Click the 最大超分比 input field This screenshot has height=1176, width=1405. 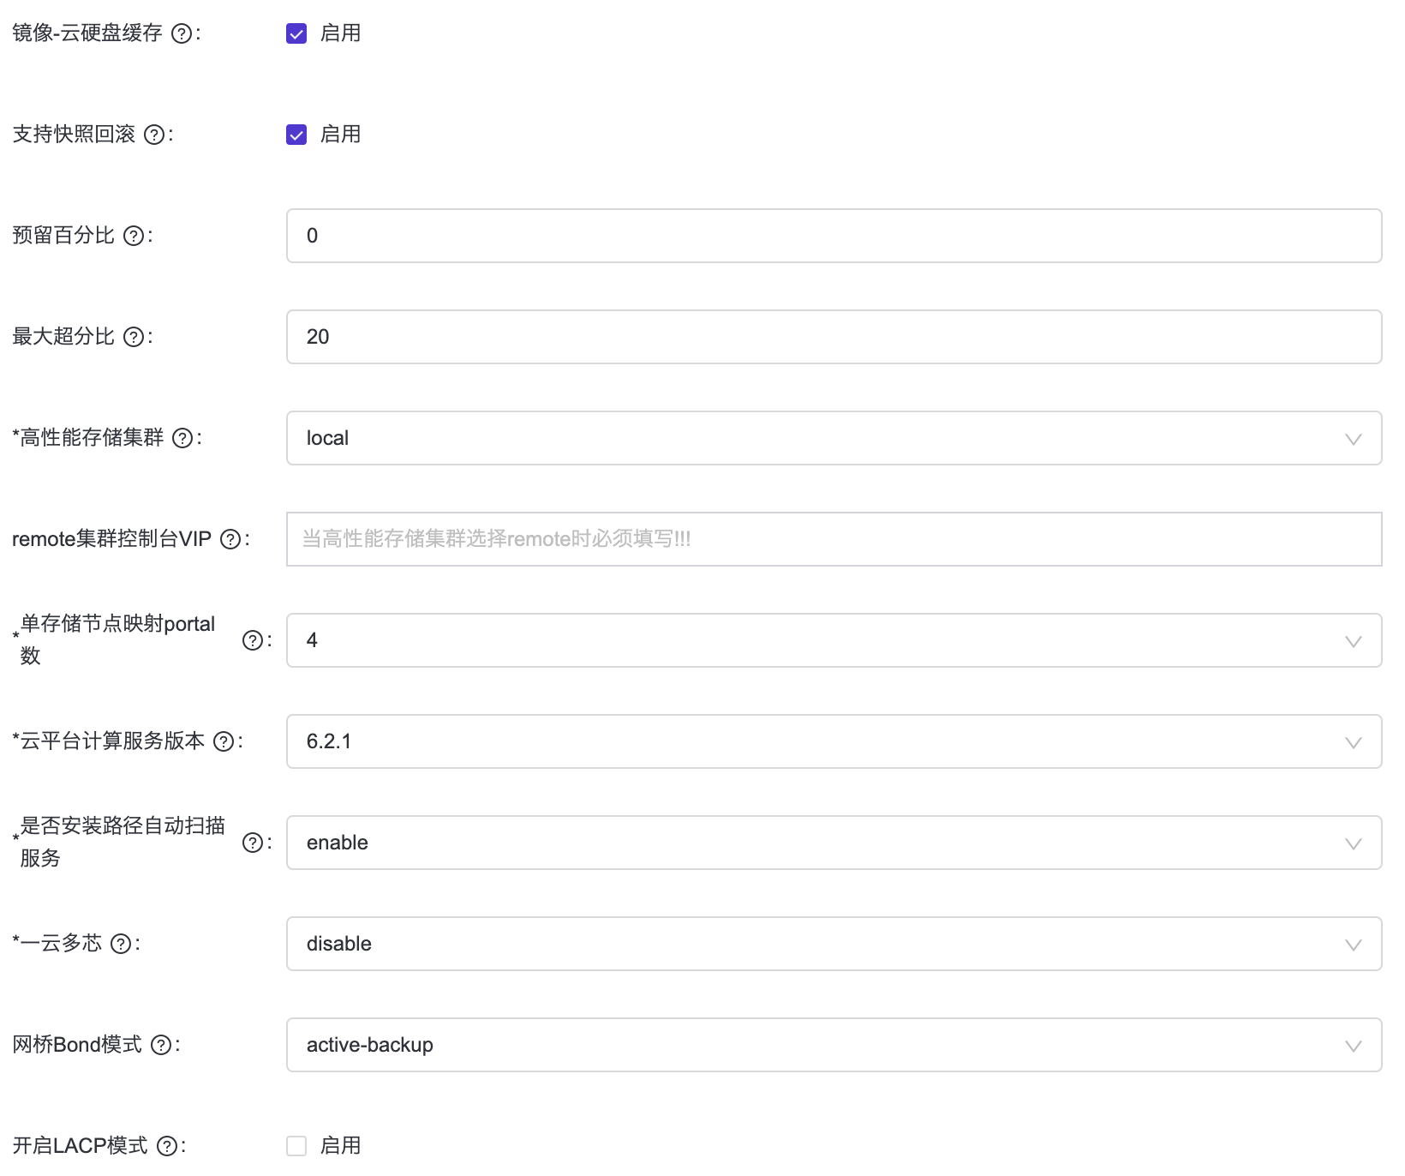point(833,337)
